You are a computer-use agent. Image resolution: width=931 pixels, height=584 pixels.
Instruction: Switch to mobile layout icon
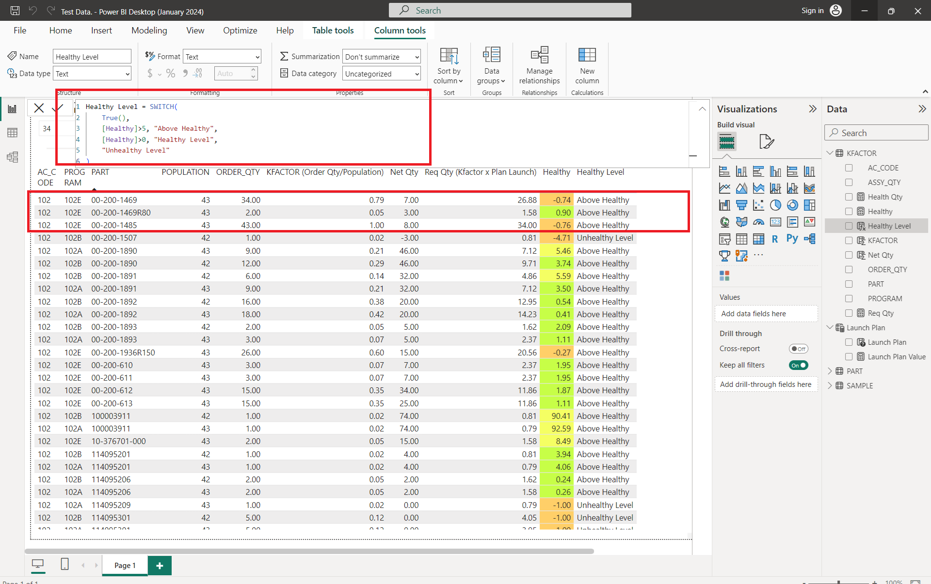pos(64,564)
